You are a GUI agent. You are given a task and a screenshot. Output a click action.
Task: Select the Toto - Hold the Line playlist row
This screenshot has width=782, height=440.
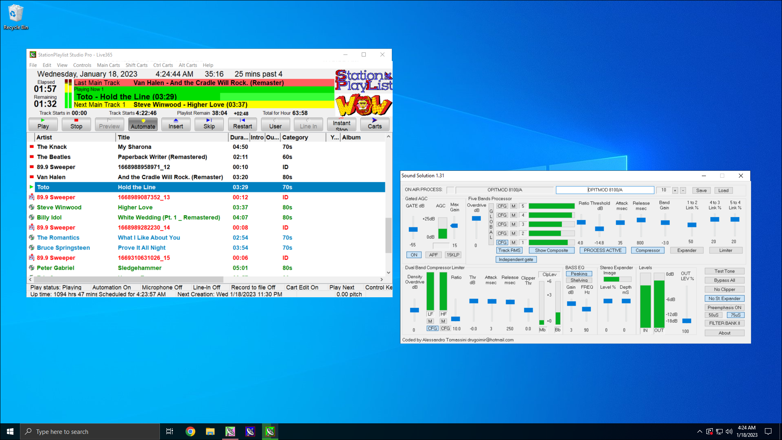pyautogui.click(x=163, y=187)
